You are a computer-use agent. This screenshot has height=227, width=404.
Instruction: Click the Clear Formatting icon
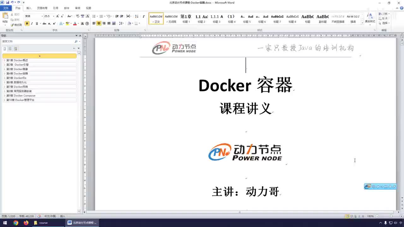tap(78, 16)
